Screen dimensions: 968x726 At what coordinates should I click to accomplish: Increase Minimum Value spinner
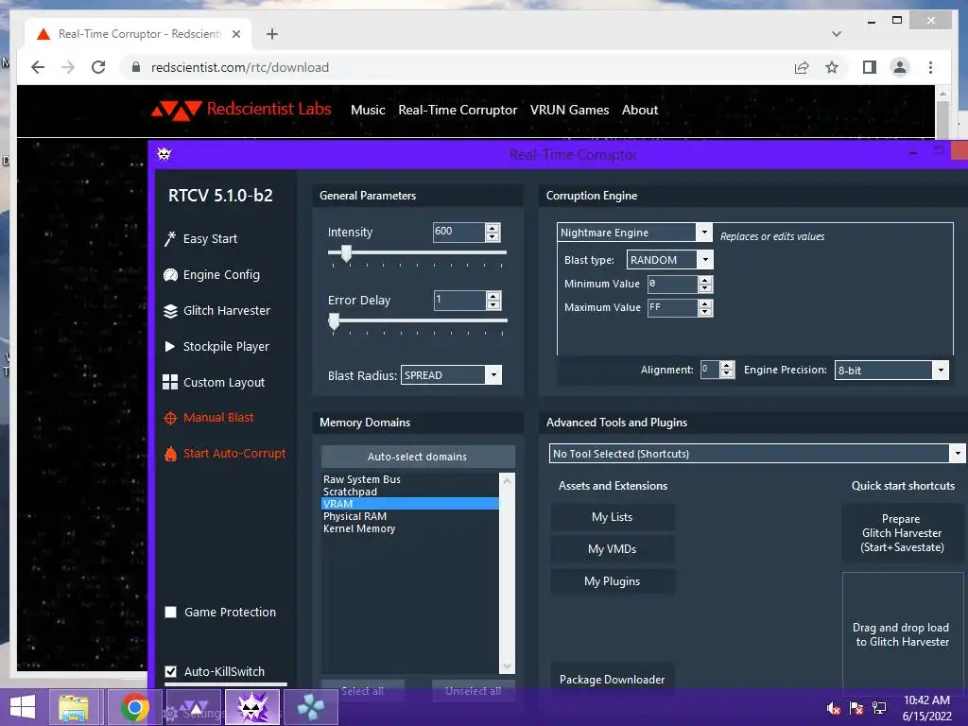point(705,280)
